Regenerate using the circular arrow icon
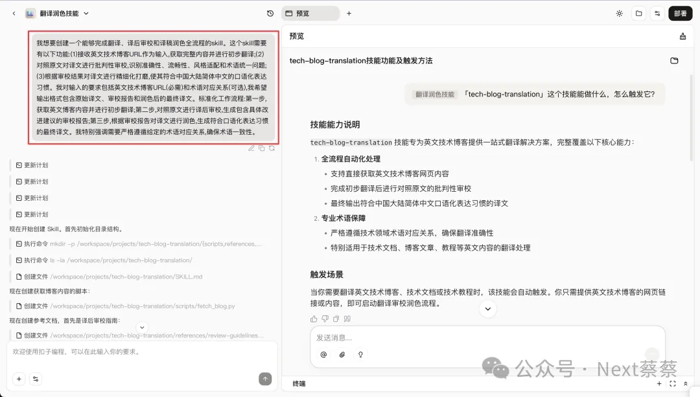This screenshot has height=397, width=700. pos(272,148)
